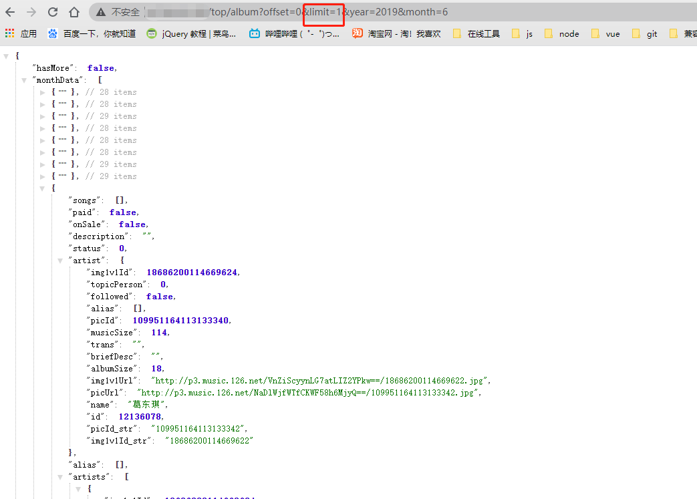
Task: Collapse the monthData array
Action: point(24,79)
